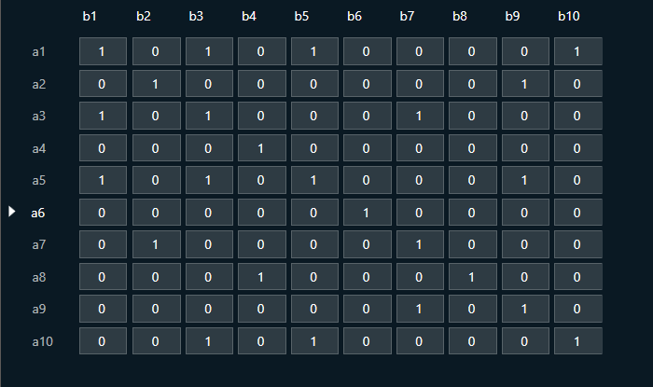Select the cell at row a3, column b7

point(420,116)
